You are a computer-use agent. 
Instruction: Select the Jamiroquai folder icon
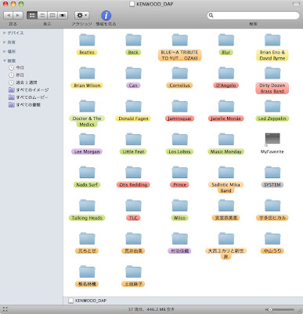(x=180, y=106)
